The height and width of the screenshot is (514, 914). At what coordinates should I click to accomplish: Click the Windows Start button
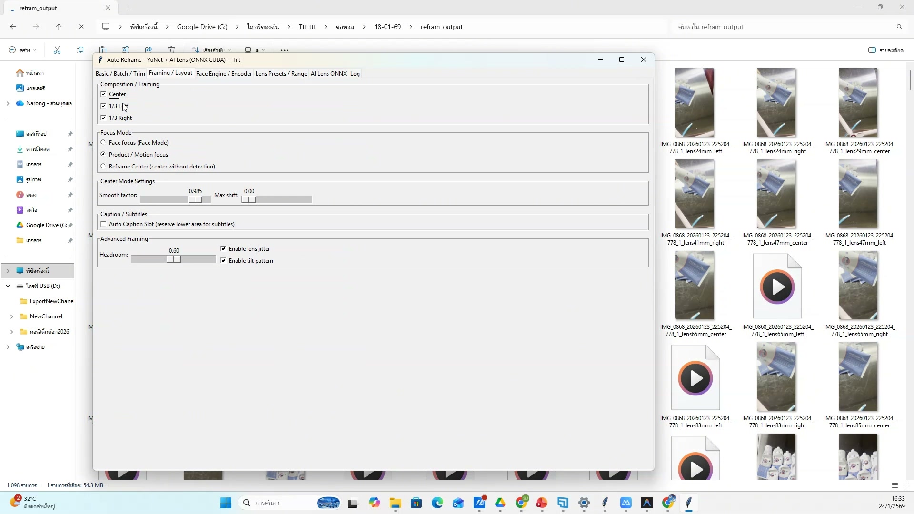click(x=226, y=503)
